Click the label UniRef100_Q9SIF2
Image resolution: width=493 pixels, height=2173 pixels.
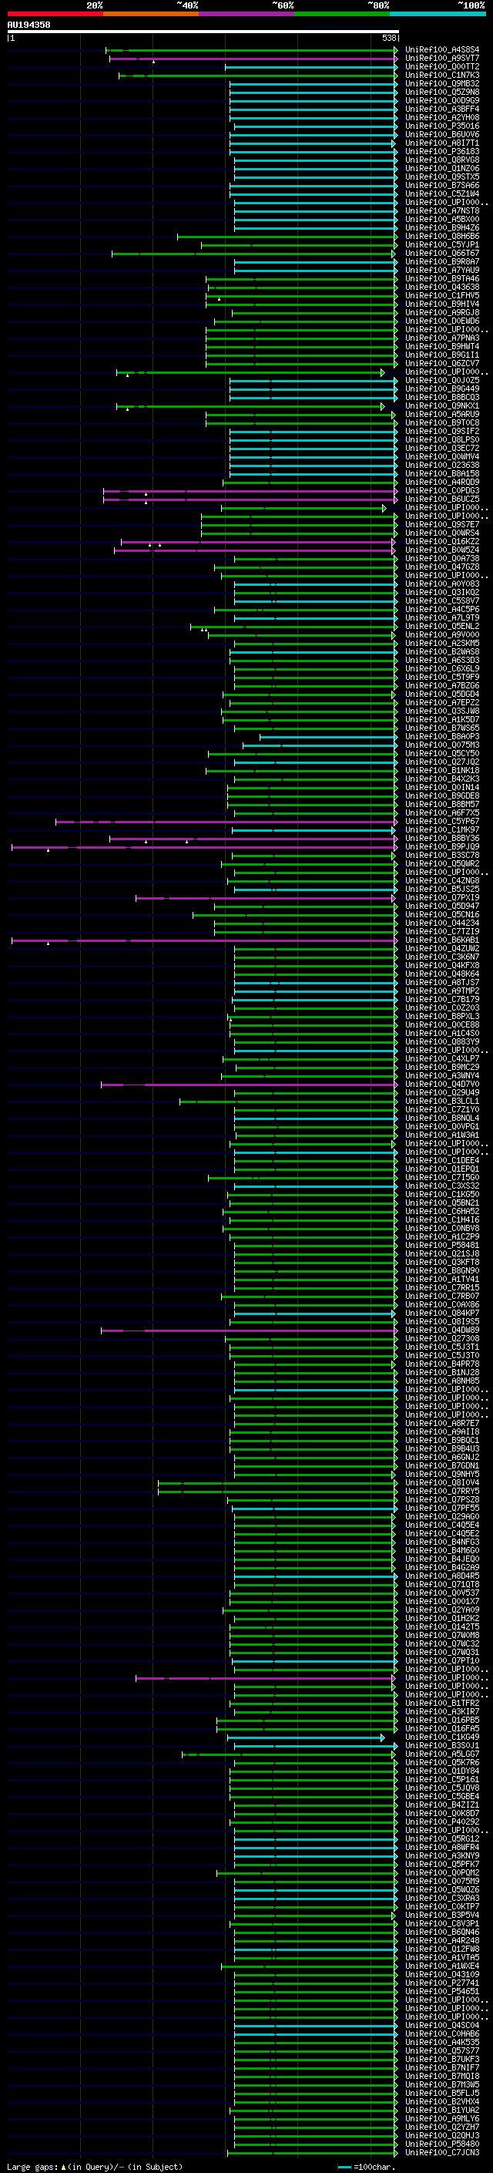[x=441, y=432]
